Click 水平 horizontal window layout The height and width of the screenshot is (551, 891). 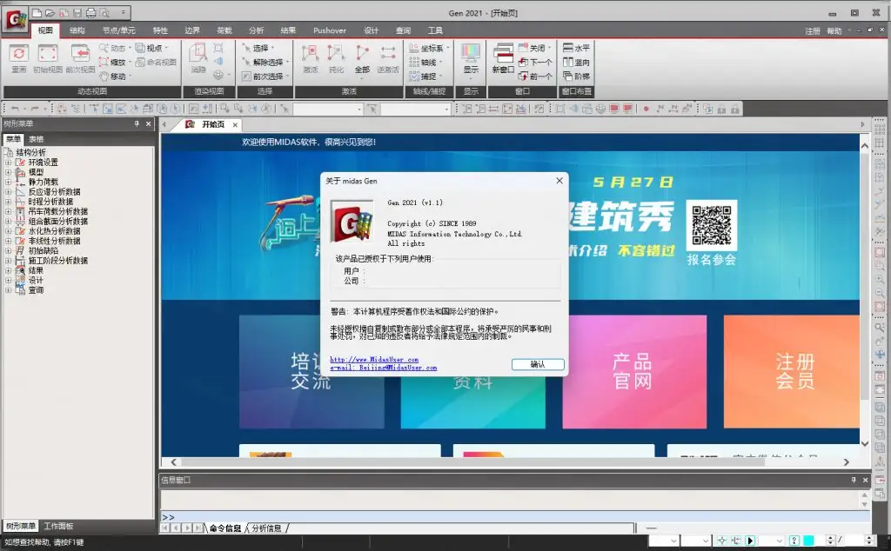click(577, 48)
